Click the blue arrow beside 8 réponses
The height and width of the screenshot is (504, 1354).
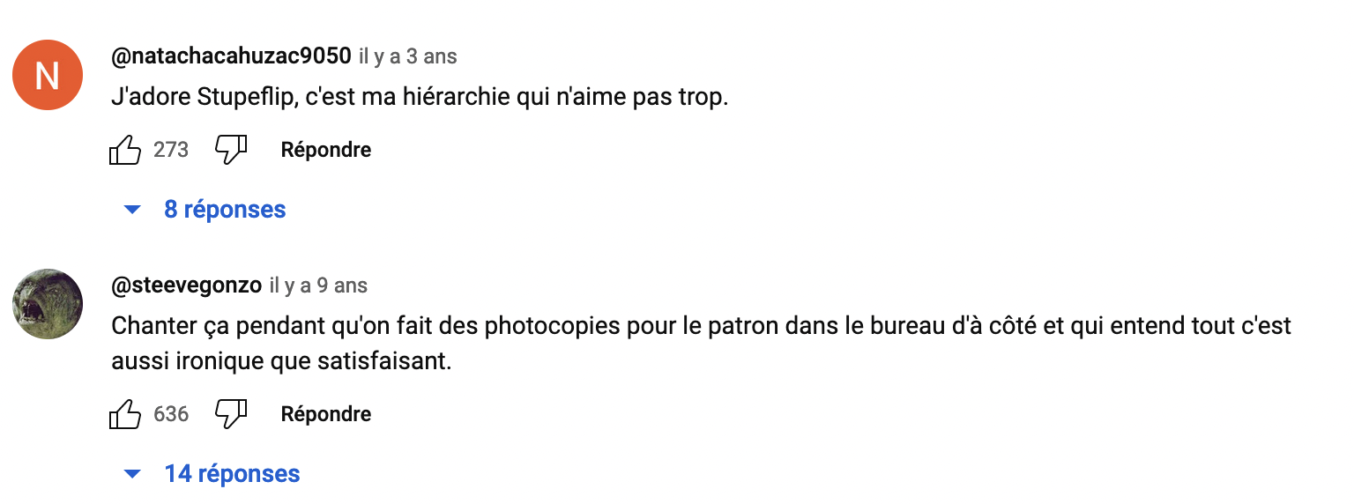pos(132,210)
